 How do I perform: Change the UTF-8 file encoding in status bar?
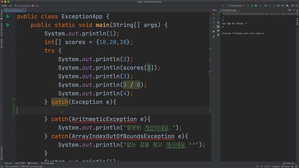click(267, 167)
